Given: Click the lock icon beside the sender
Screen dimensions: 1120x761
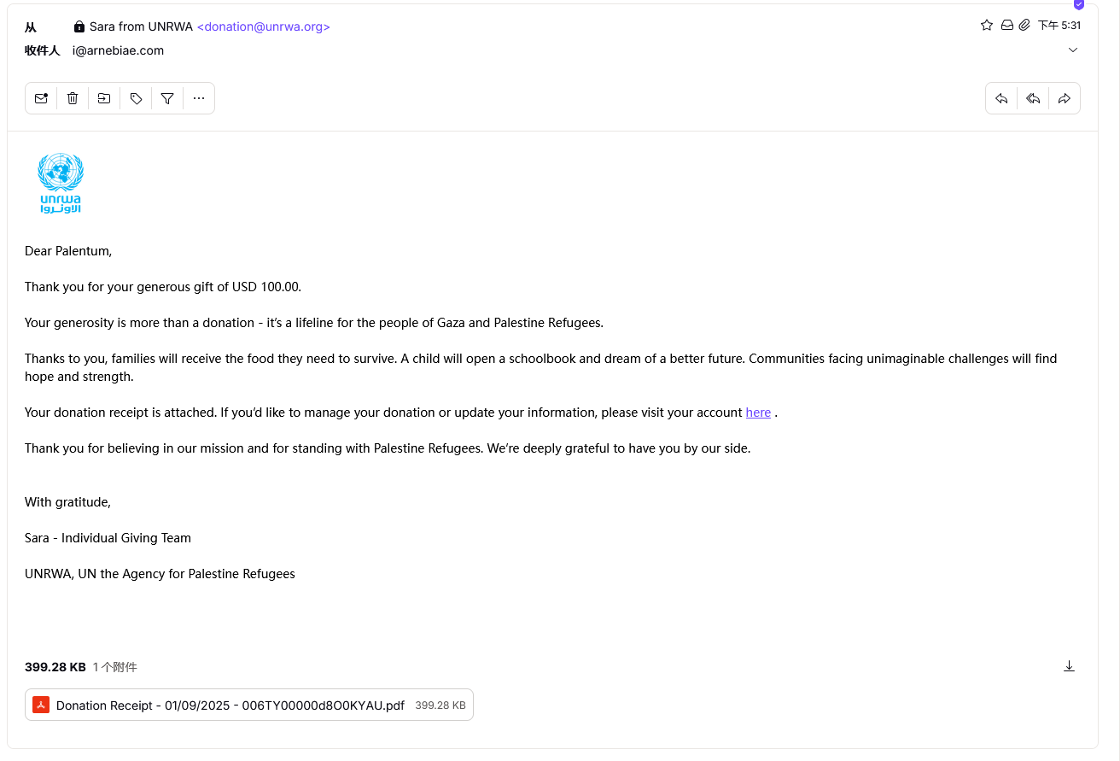Looking at the screenshot, I should [79, 26].
